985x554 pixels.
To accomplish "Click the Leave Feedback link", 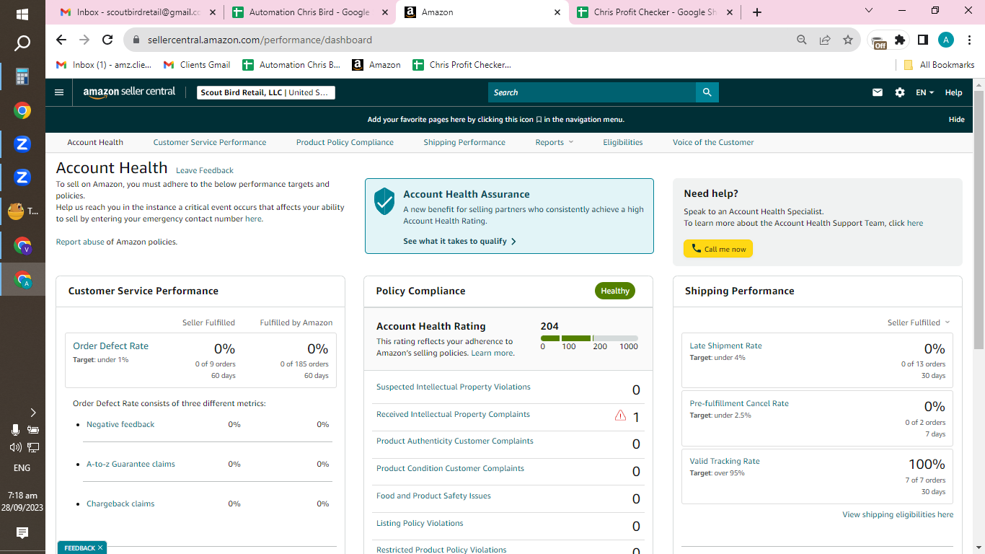I will pyautogui.click(x=205, y=170).
